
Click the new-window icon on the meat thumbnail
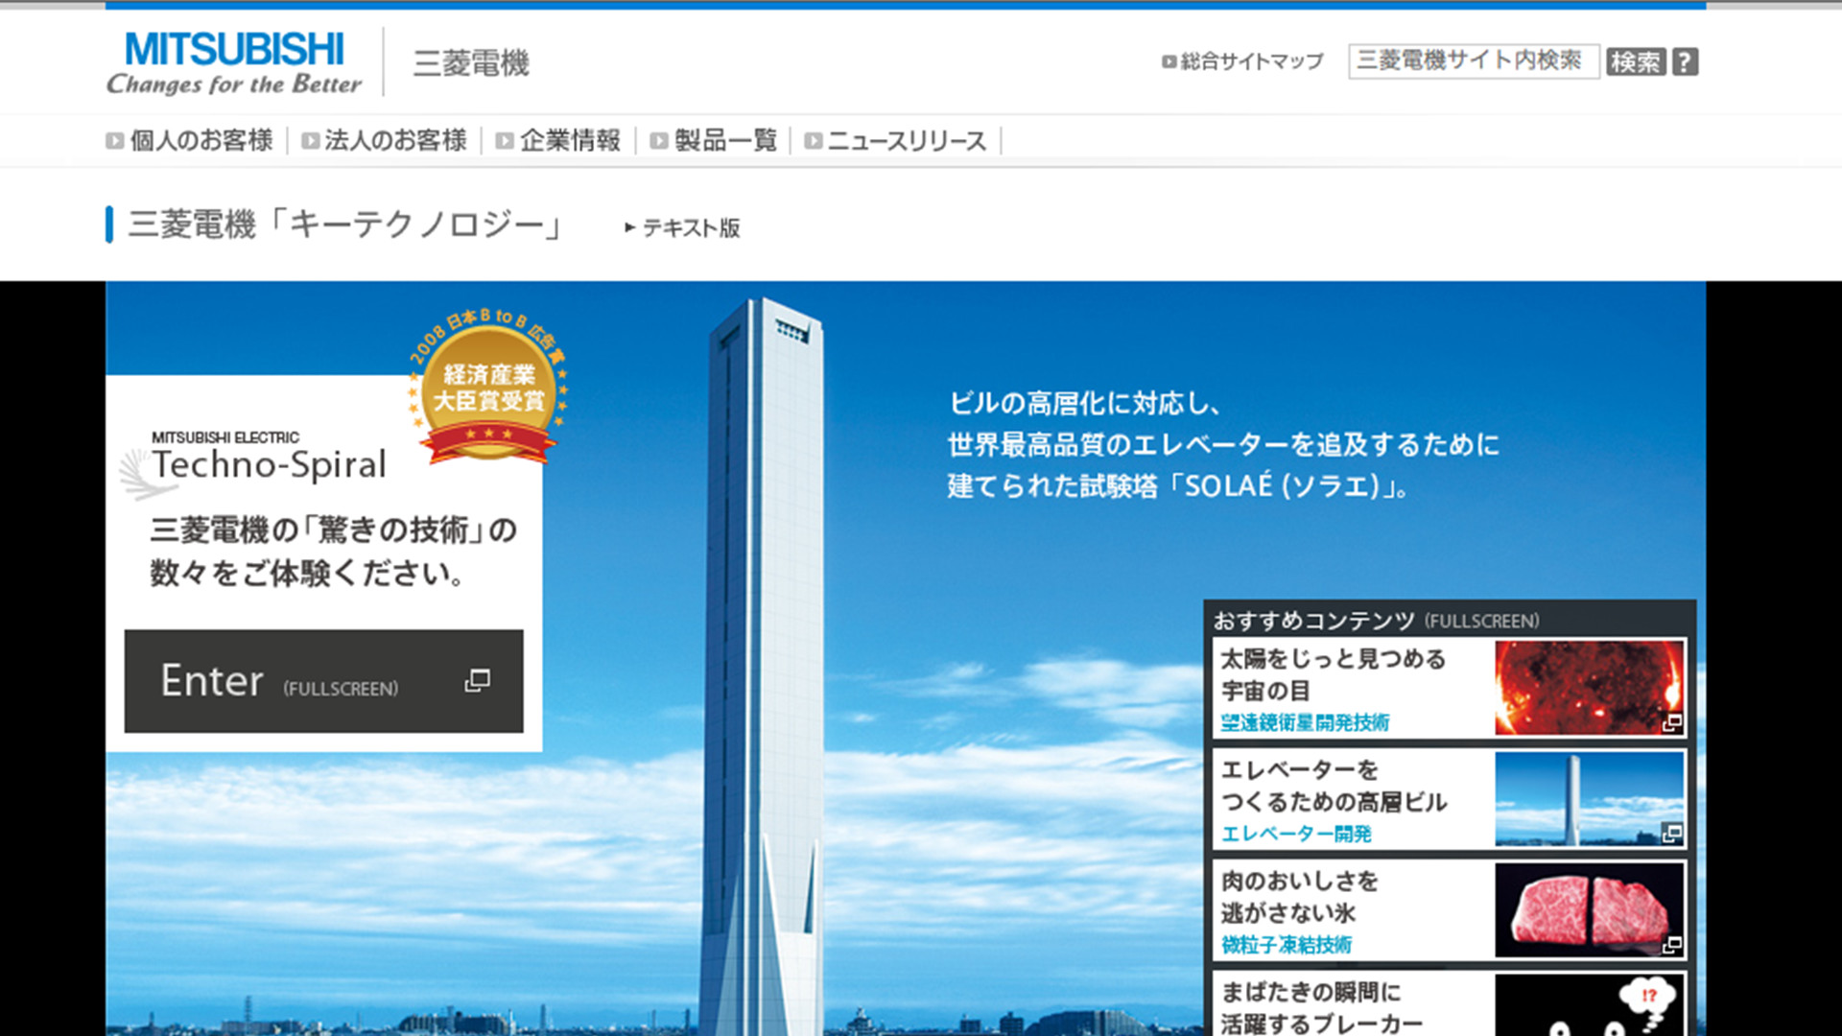(1672, 946)
